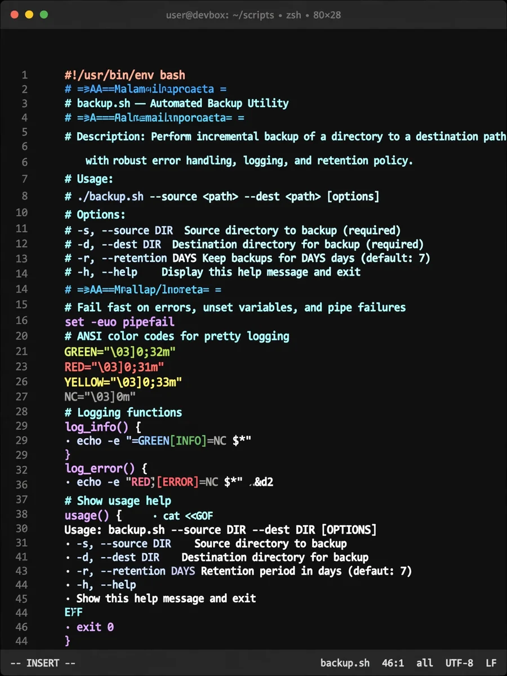
Task: Click 'Usage: backup.sh --source DIR --dest DIR [OPTIONS]'
Action: tap(221, 530)
